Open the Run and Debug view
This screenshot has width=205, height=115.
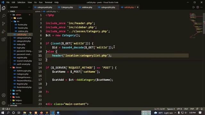pyautogui.click(x=4, y=31)
